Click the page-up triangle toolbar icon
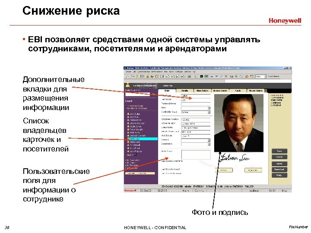This screenshot has height=233, width=311. point(212,76)
